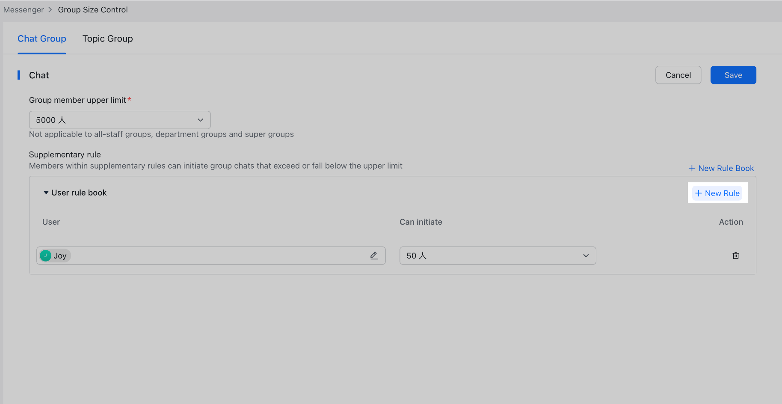Viewport: 782px width, 404px height.
Task: Open the Group member upper limit dropdown
Action: [x=120, y=120]
